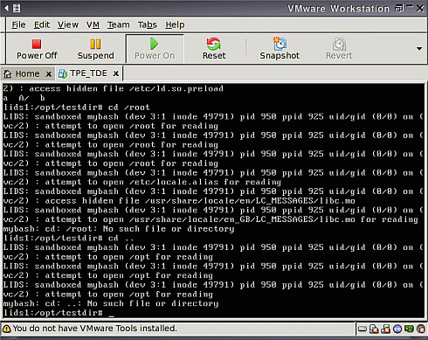
Task: Click the disconnected sound device status icon
Action: pos(421,330)
